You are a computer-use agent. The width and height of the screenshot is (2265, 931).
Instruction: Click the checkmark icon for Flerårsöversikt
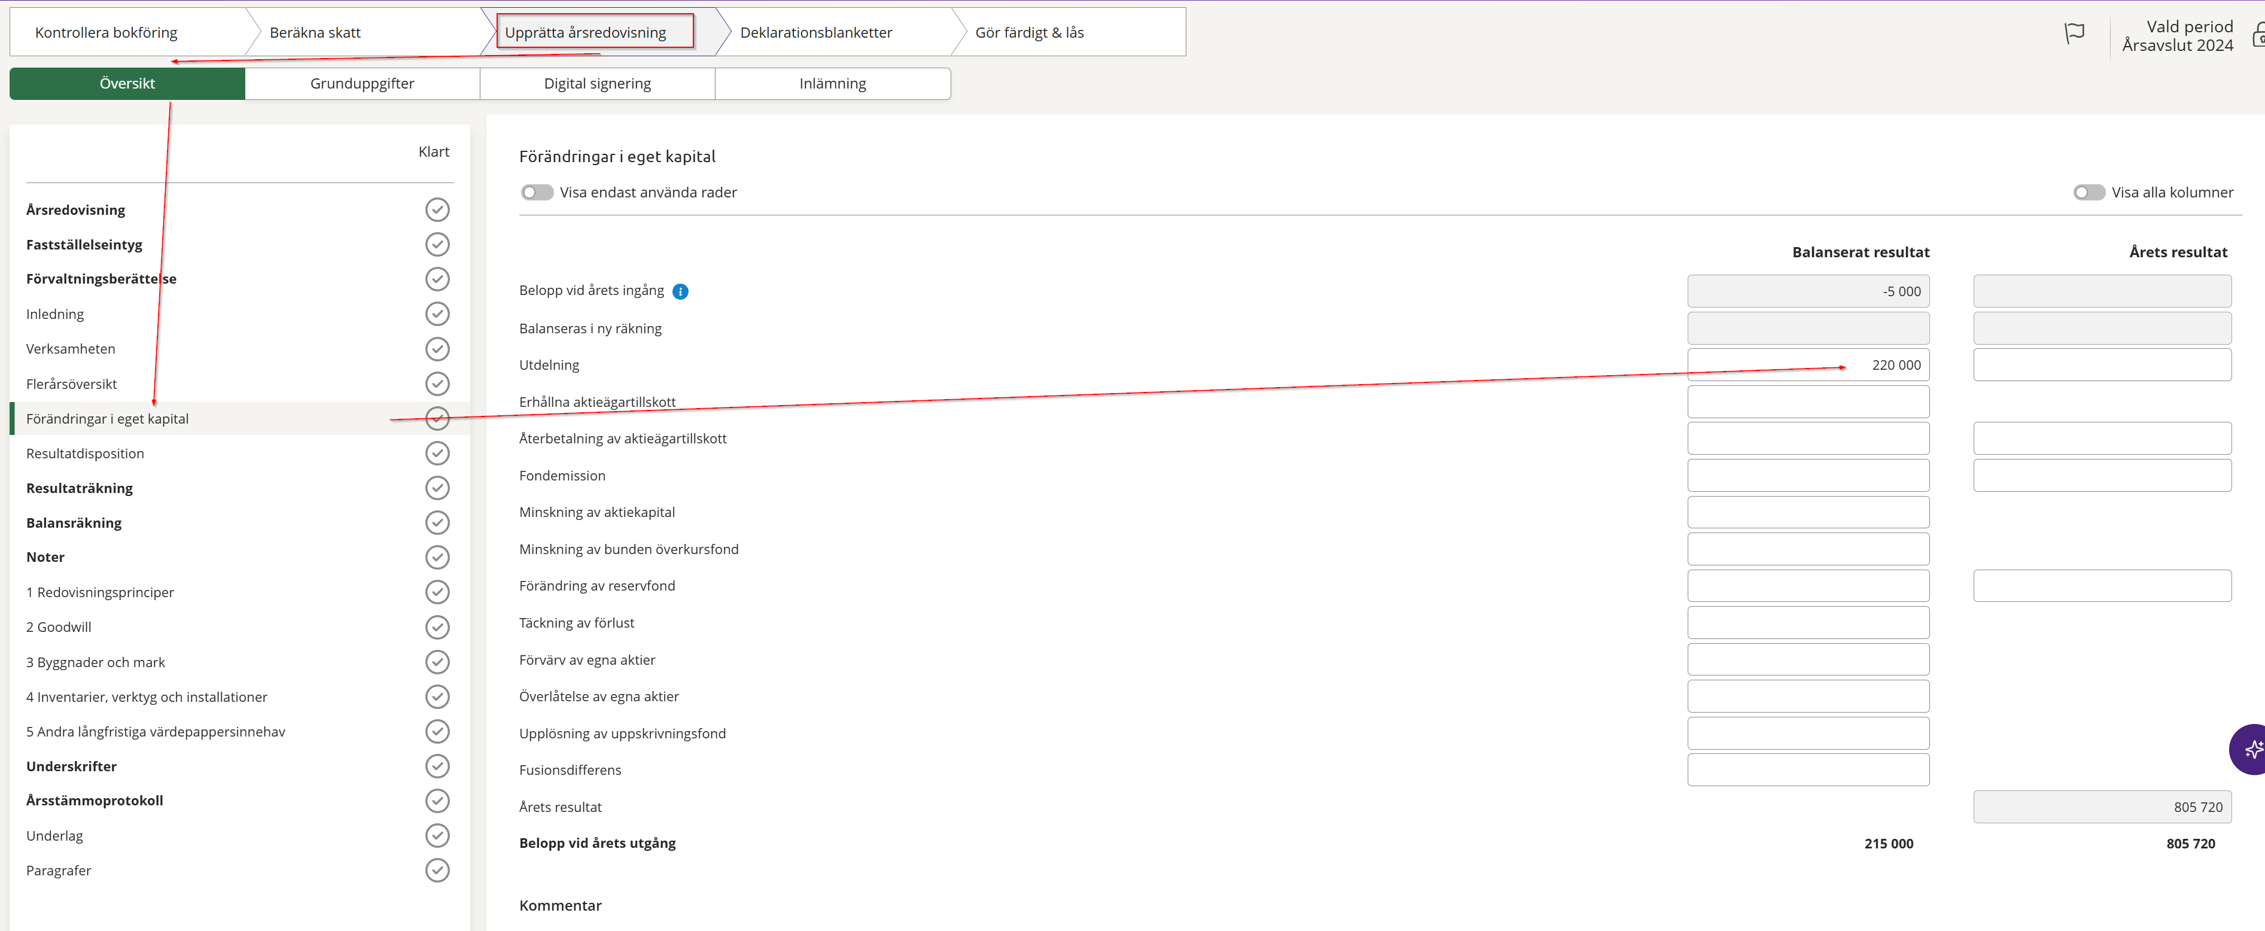pos(437,384)
